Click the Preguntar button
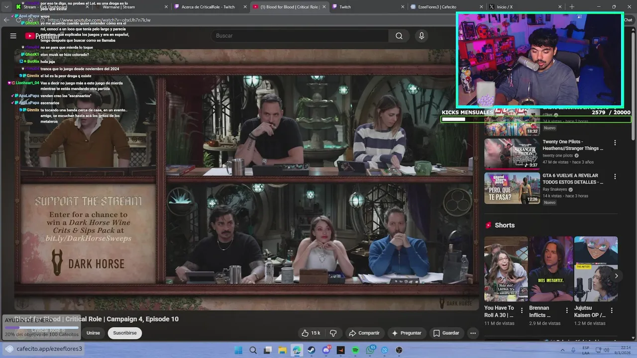Screen dimensions: 637x358 (x=407, y=333)
